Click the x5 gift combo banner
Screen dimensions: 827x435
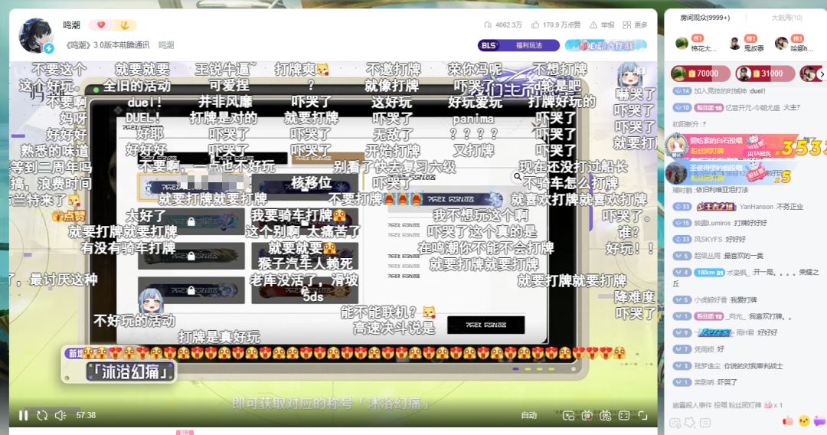[x=728, y=172]
